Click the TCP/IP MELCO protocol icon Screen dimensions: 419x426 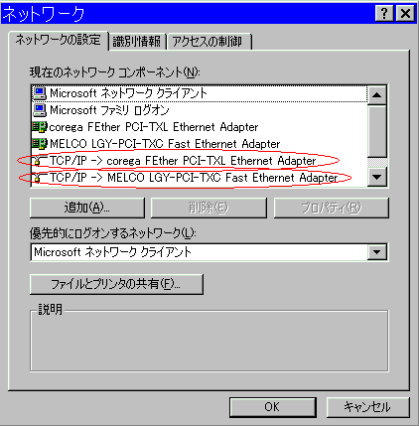click(x=39, y=178)
